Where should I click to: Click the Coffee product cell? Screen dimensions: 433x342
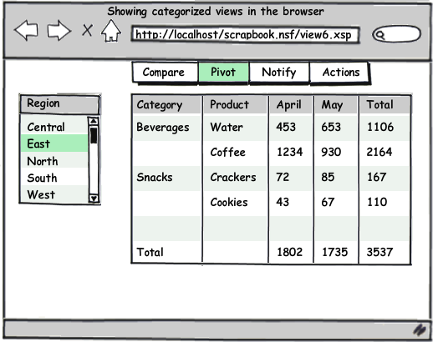235,153
